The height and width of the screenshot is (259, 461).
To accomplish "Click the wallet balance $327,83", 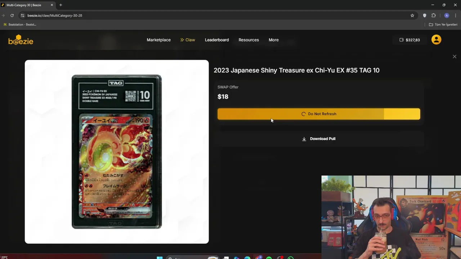I will coord(409,40).
